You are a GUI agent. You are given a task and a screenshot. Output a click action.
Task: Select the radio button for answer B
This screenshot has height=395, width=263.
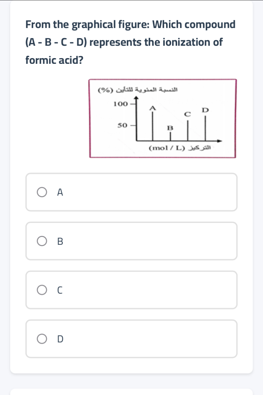tap(41, 241)
